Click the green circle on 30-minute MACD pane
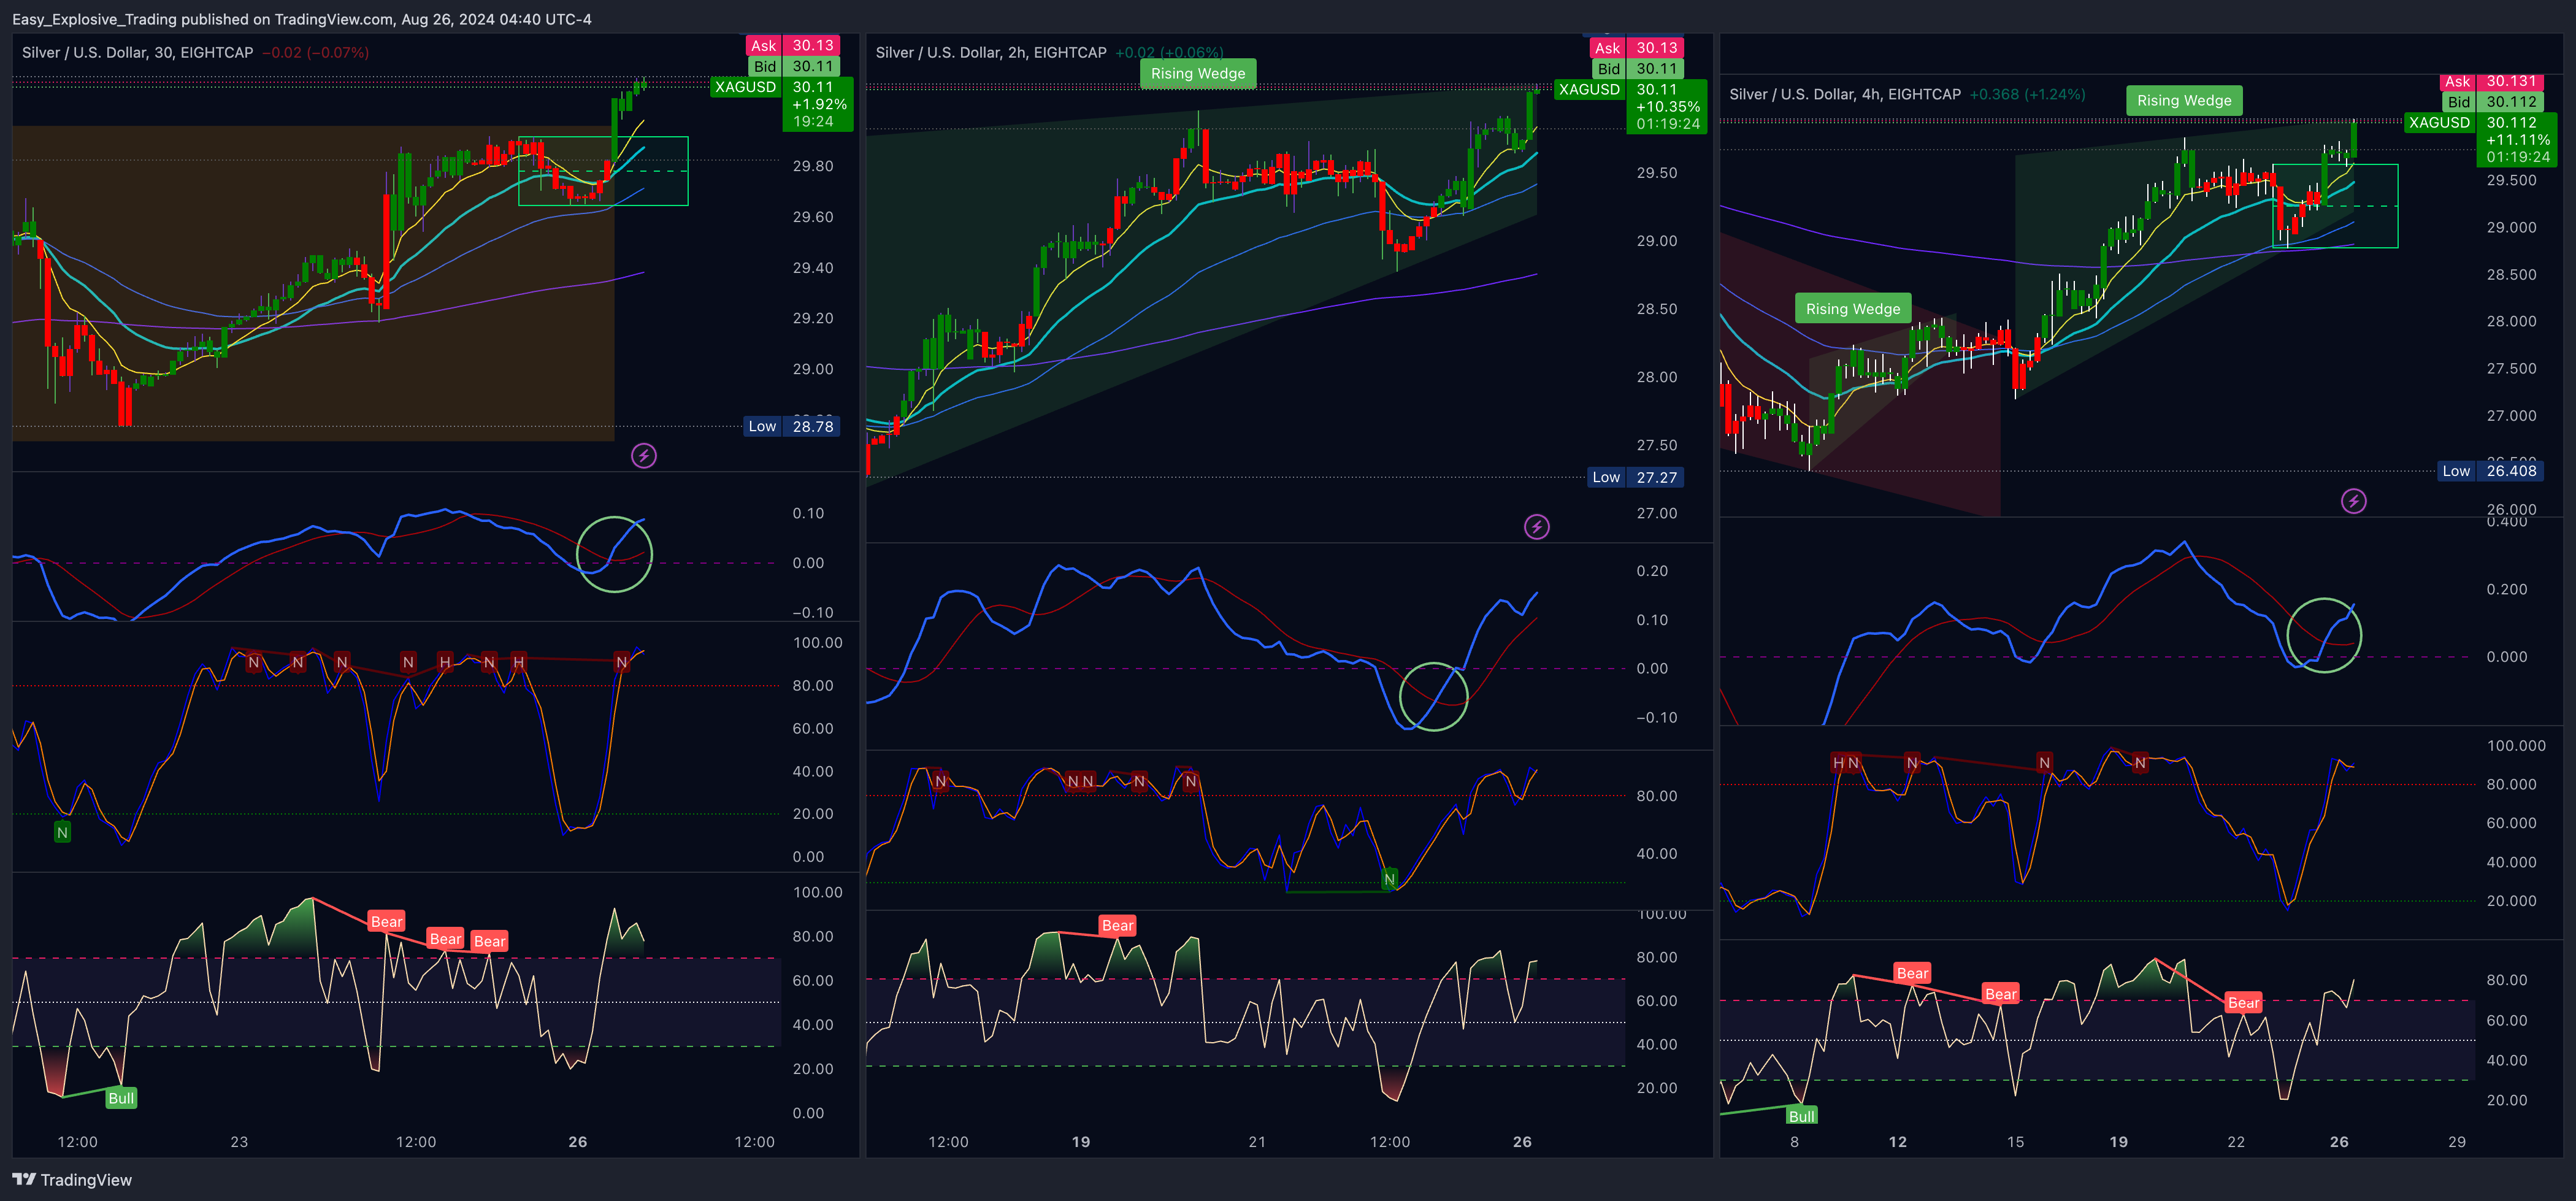 [615, 554]
